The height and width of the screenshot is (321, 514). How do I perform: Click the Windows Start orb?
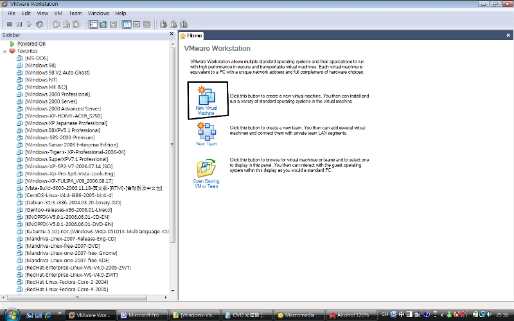12,315
